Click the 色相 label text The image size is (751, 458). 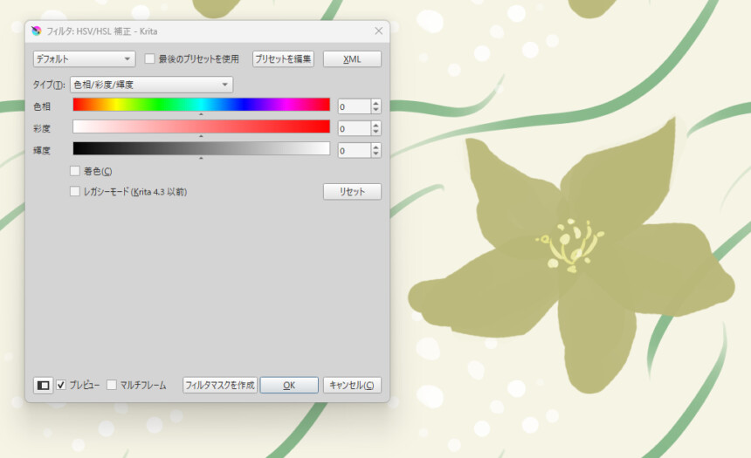(42, 106)
